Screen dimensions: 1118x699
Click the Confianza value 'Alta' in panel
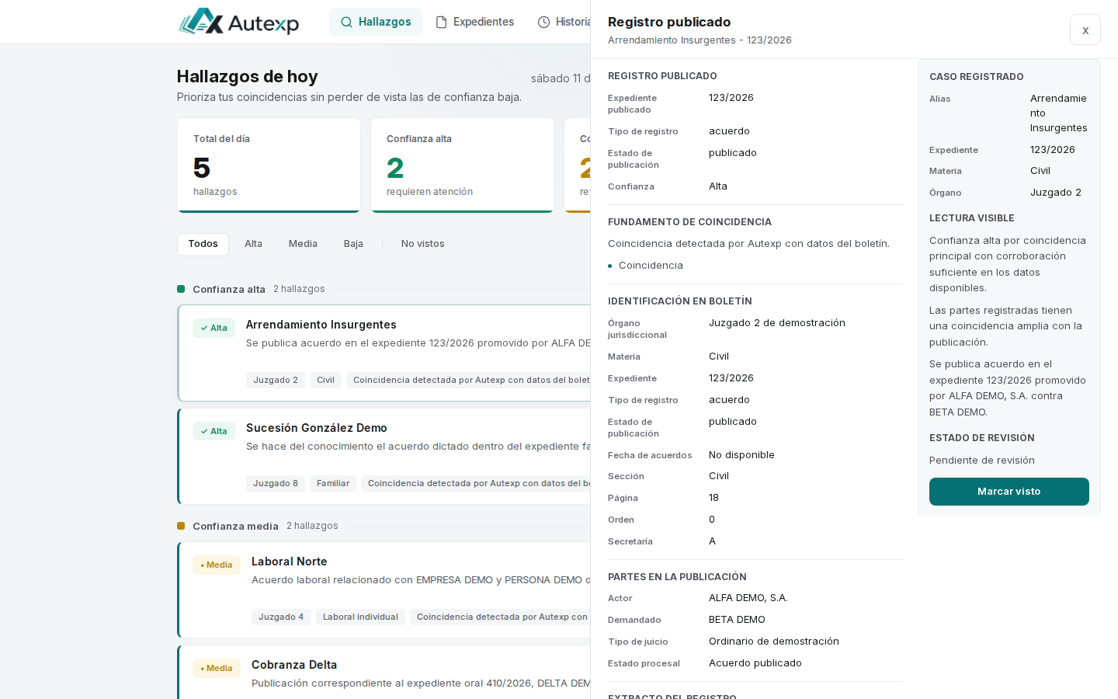tap(718, 186)
